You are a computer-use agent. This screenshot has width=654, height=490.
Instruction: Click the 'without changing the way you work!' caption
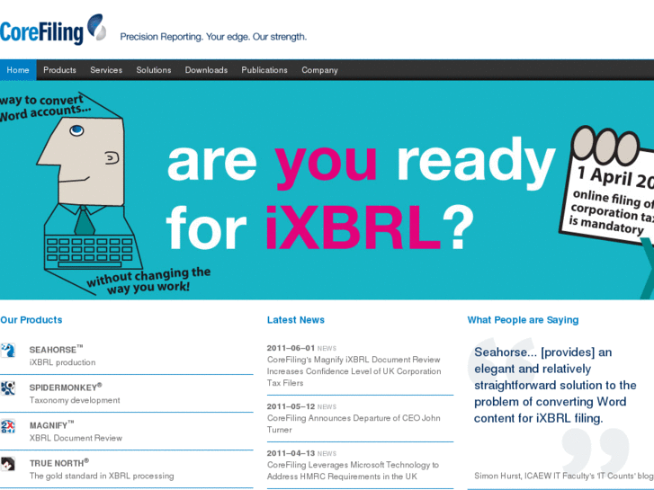click(x=148, y=281)
